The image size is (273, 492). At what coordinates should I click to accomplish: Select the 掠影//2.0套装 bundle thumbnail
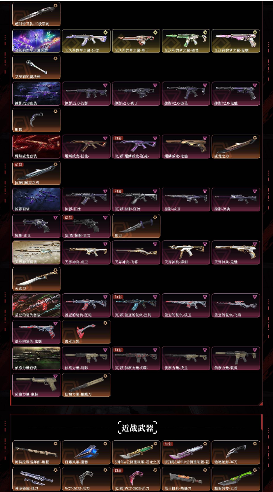pyautogui.click(x=36, y=94)
